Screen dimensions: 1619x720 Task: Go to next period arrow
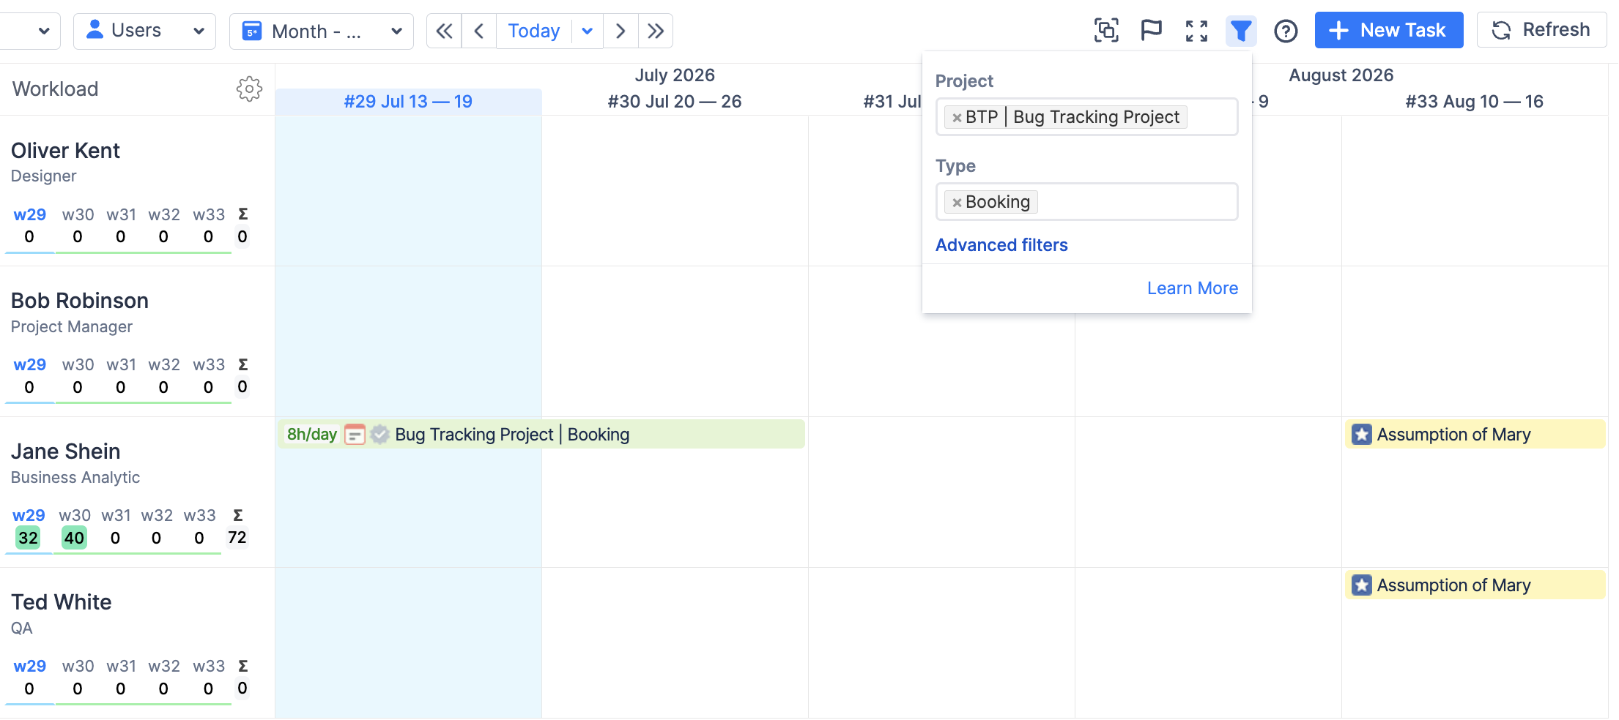pyautogui.click(x=620, y=31)
